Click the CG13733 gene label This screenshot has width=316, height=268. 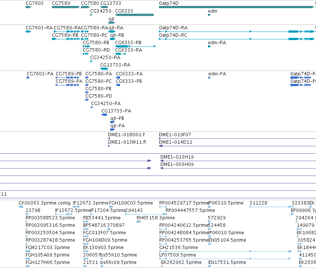(111, 3)
